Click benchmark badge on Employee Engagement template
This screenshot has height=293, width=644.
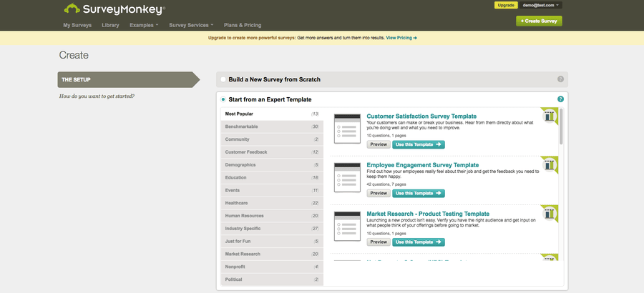pyautogui.click(x=549, y=164)
